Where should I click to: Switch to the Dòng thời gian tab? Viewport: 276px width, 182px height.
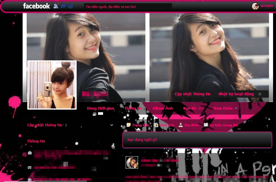pos(100,108)
